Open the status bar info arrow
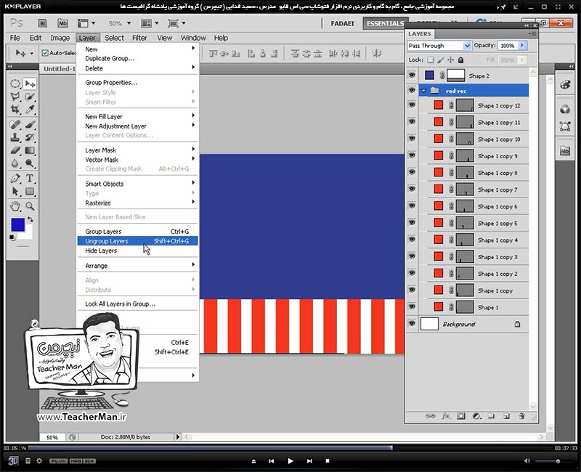Screen dimensions: 581x472 point(178,437)
